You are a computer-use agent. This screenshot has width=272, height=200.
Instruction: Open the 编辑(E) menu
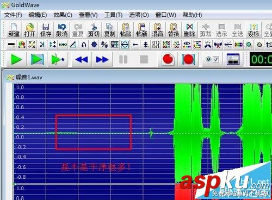pos(38,15)
